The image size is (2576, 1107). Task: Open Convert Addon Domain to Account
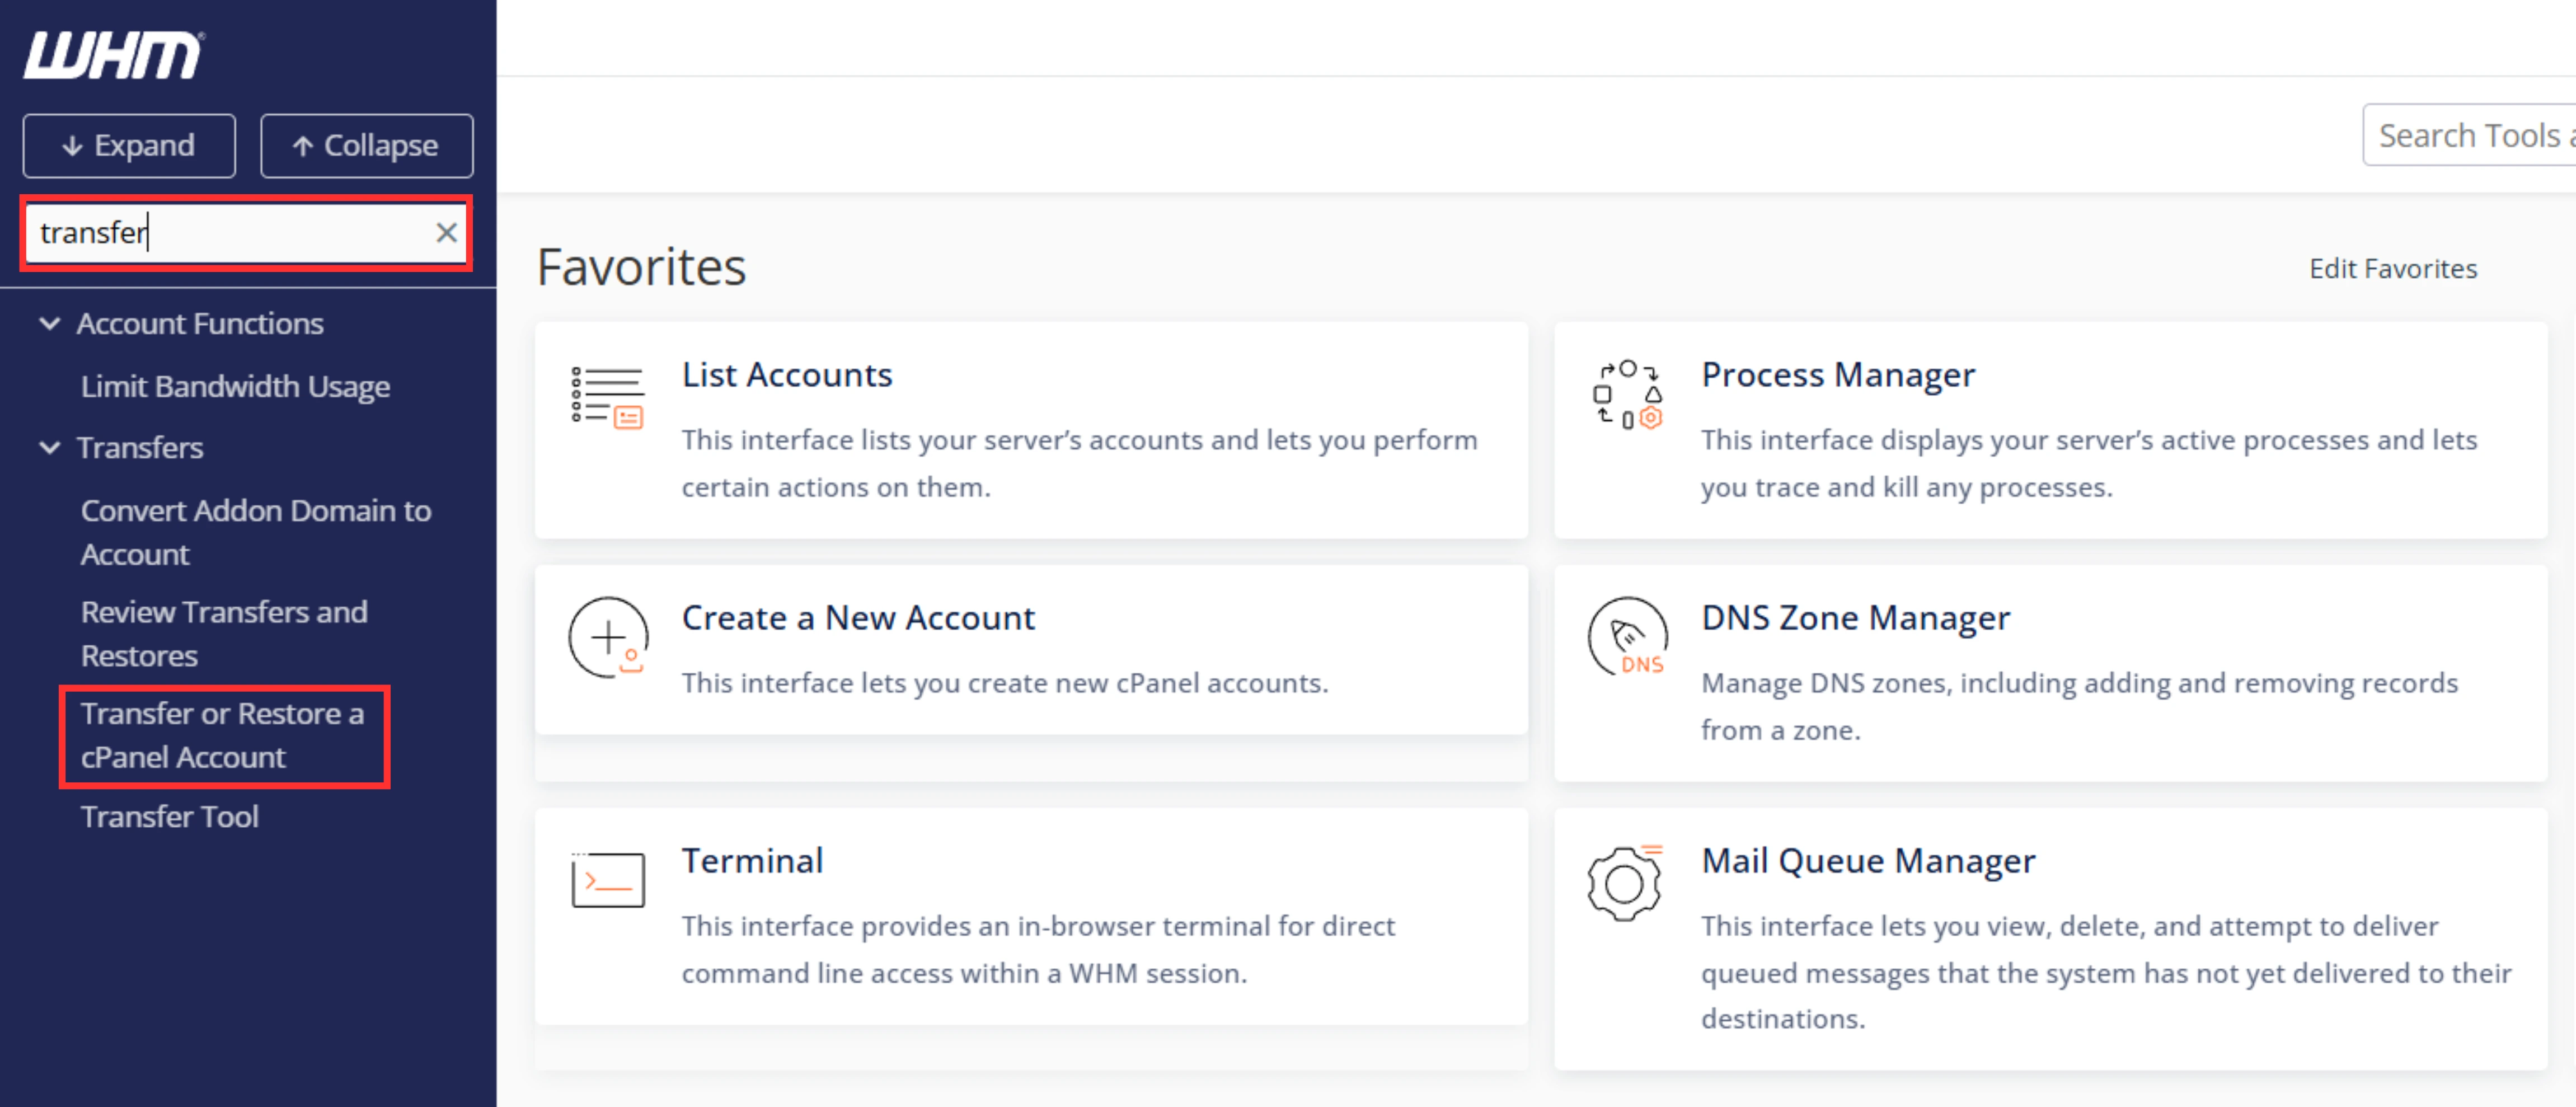[256, 532]
